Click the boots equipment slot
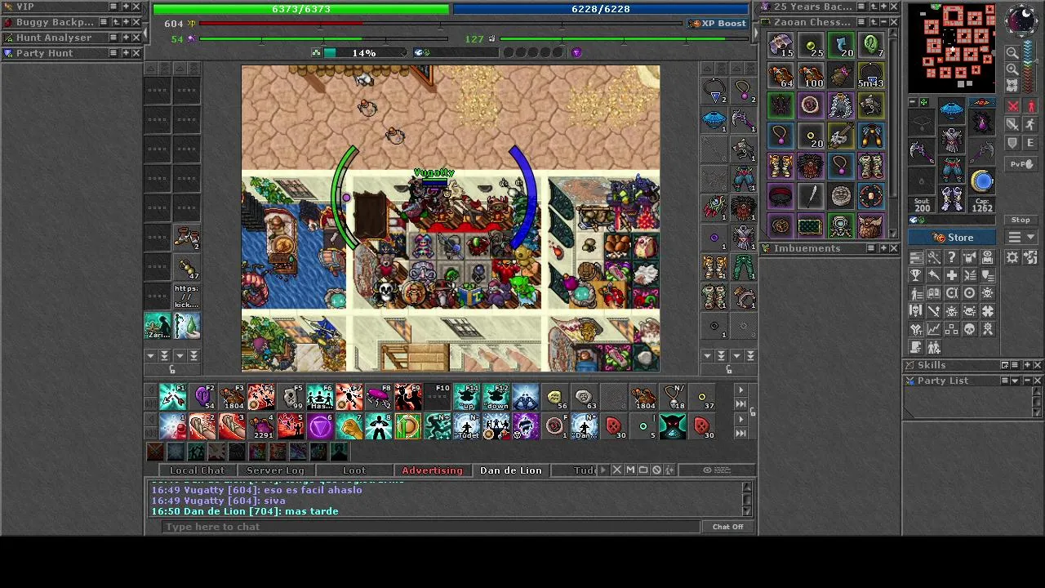This screenshot has width=1045, height=588. click(952, 198)
